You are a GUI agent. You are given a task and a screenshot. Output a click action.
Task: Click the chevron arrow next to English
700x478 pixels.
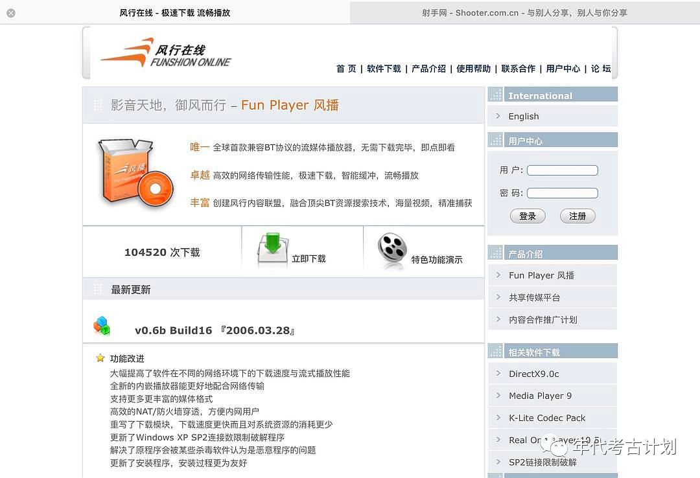(x=498, y=116)
